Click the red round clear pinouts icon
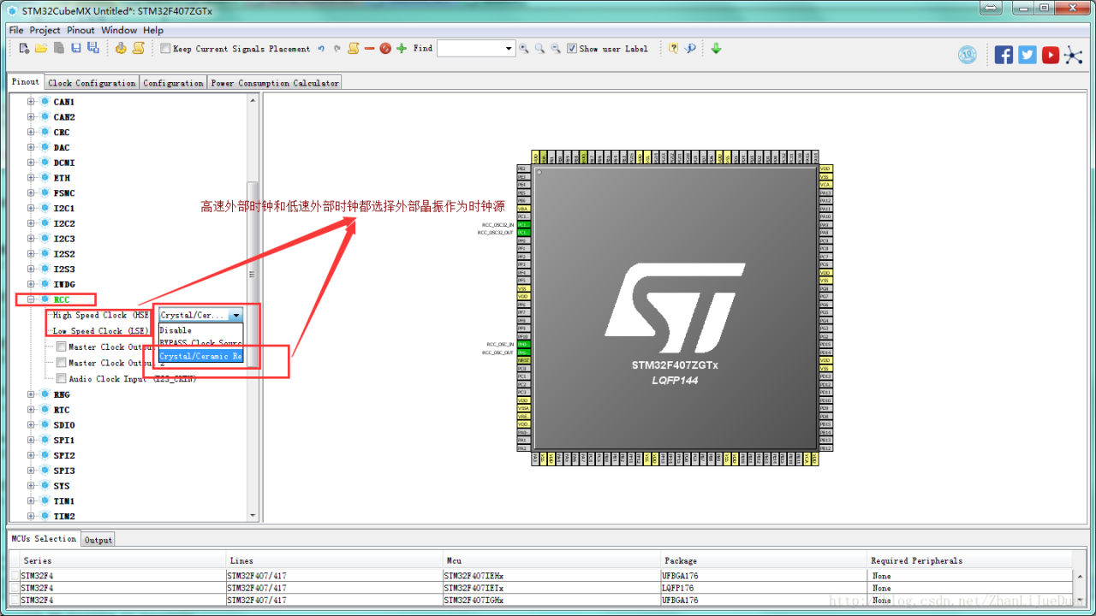 (385, 49)
